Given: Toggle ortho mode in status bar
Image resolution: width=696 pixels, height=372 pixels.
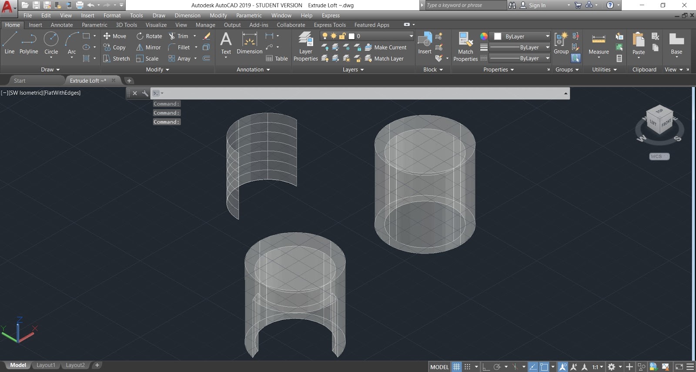Looking at the screenshot, I should point(486,367).
